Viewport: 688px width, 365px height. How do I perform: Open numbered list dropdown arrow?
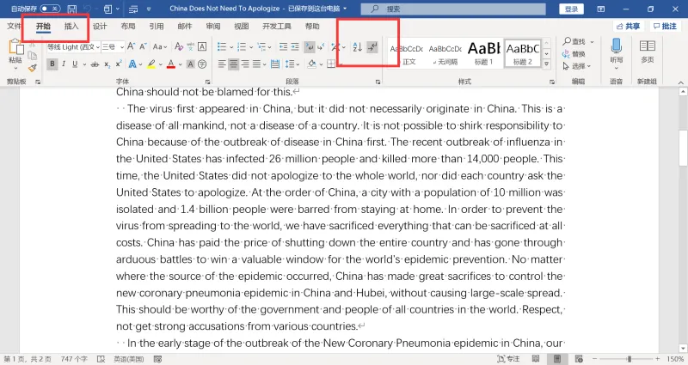(x=251, y=47)
